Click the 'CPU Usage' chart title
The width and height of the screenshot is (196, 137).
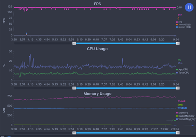pyautogui.click(x=97, y=49)
